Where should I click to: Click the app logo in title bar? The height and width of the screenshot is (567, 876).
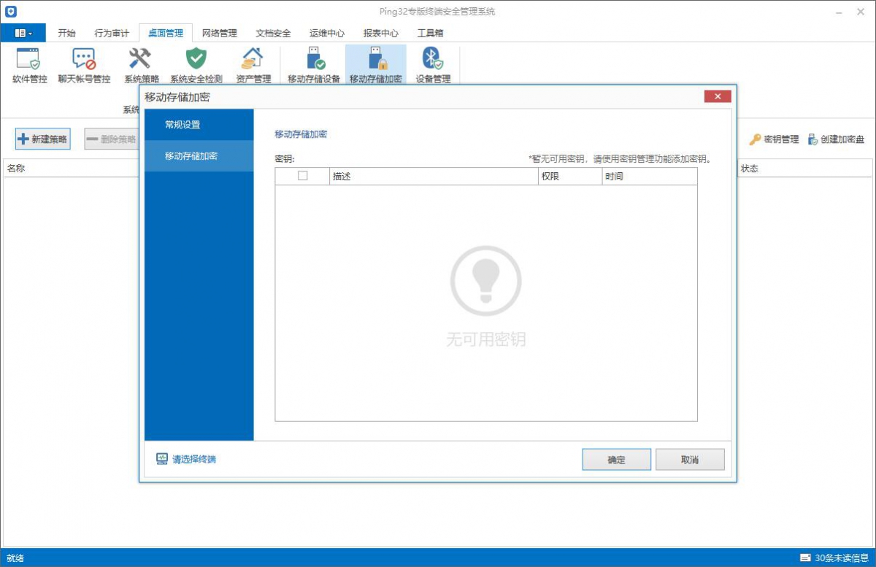click(x=11, y=12)
